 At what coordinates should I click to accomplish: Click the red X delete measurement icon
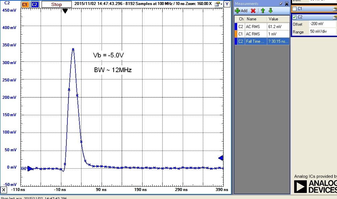[253, 11]
